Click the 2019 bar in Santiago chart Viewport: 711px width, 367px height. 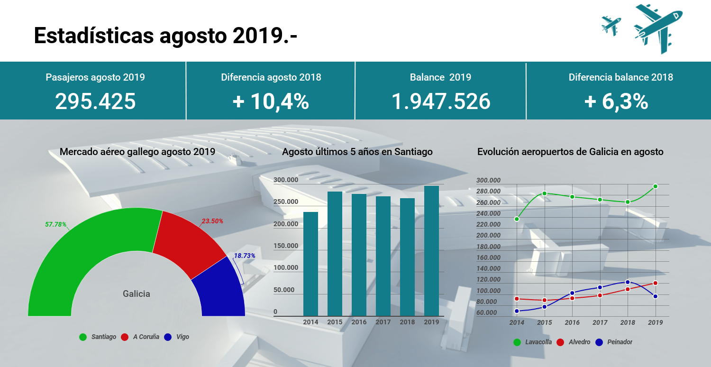[431, 251]
